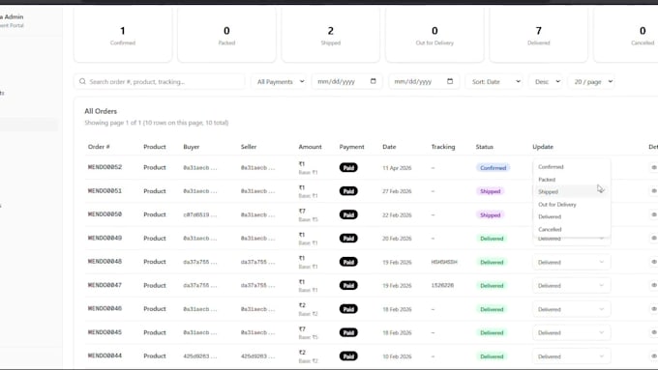This screenshot has width=658, height=370.
Task: Click the Paid badge on order MEND00047
Action: (348, 285)
